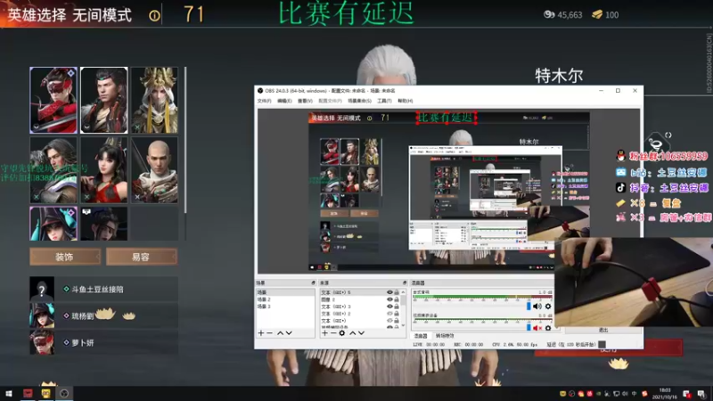Open the notification center in the system tray

(x=701, y=394)
